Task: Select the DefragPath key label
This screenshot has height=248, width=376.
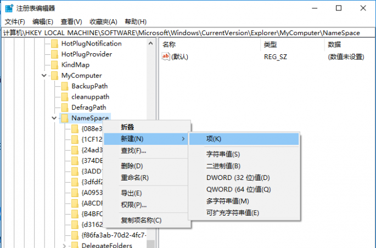Action: click(89, 108)
